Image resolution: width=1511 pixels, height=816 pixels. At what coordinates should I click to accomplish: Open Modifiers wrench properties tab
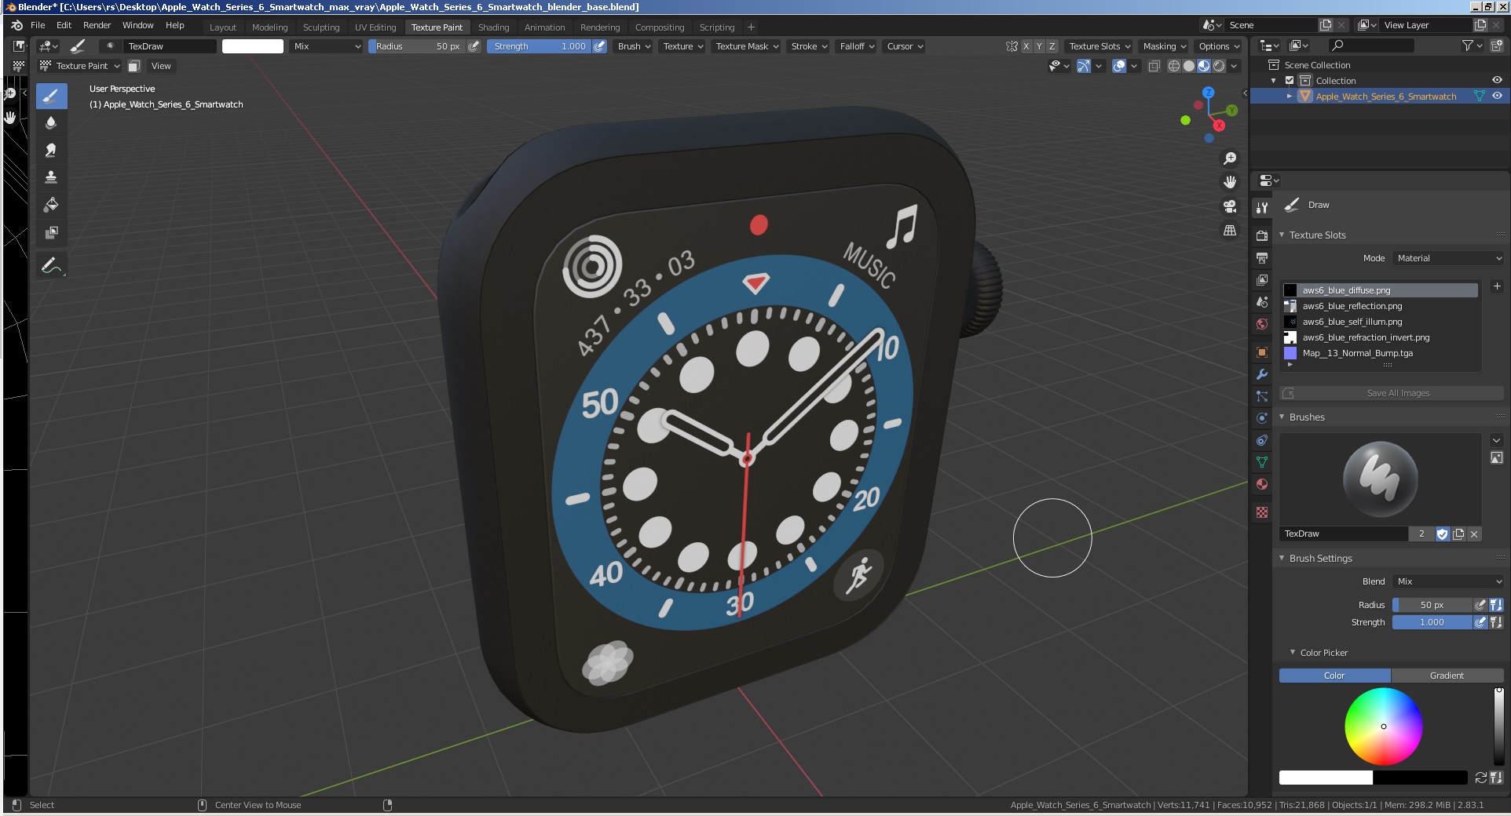click(1262, 374)
